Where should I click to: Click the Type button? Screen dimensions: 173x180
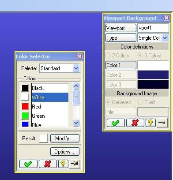click(121, 38)
